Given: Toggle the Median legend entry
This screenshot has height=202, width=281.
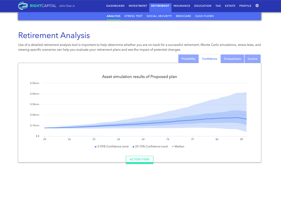Looking at the screenshot, I should pos(178,146).
